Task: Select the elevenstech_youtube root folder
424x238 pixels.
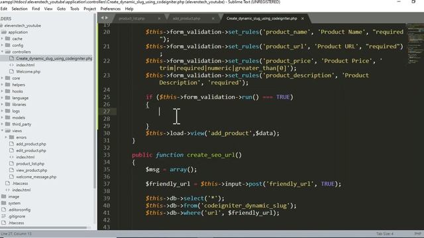Action: (23, 25)
